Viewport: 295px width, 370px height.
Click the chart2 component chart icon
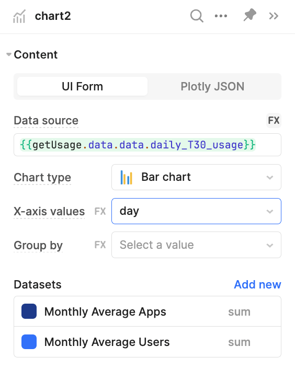pos(19,16)
